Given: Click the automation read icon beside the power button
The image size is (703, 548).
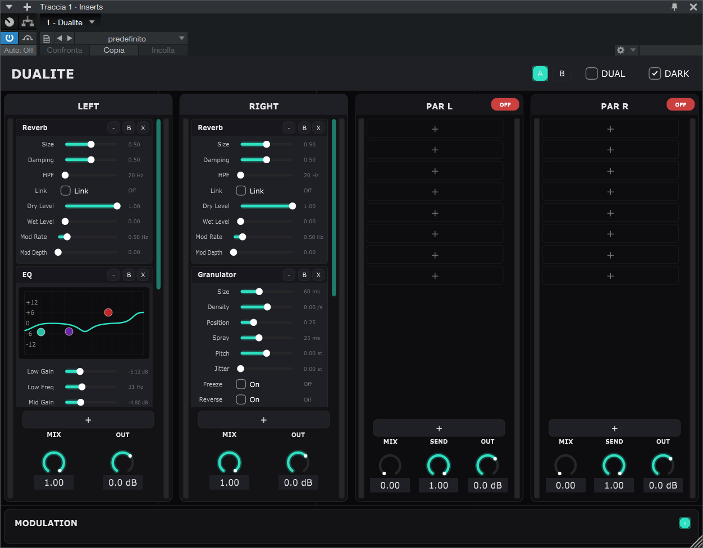Looking at the screenshot, I should pos(28,38).
